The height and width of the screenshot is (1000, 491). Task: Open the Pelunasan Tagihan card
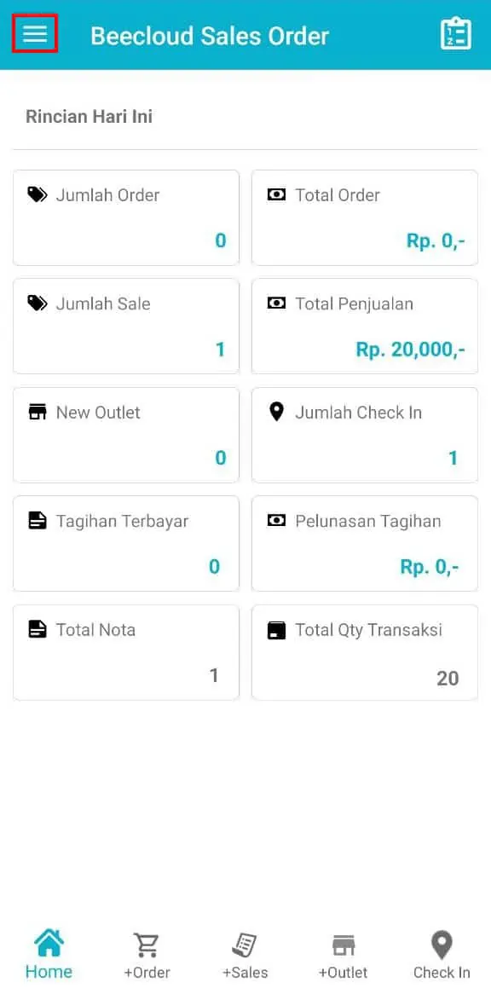tap(365, 543)
